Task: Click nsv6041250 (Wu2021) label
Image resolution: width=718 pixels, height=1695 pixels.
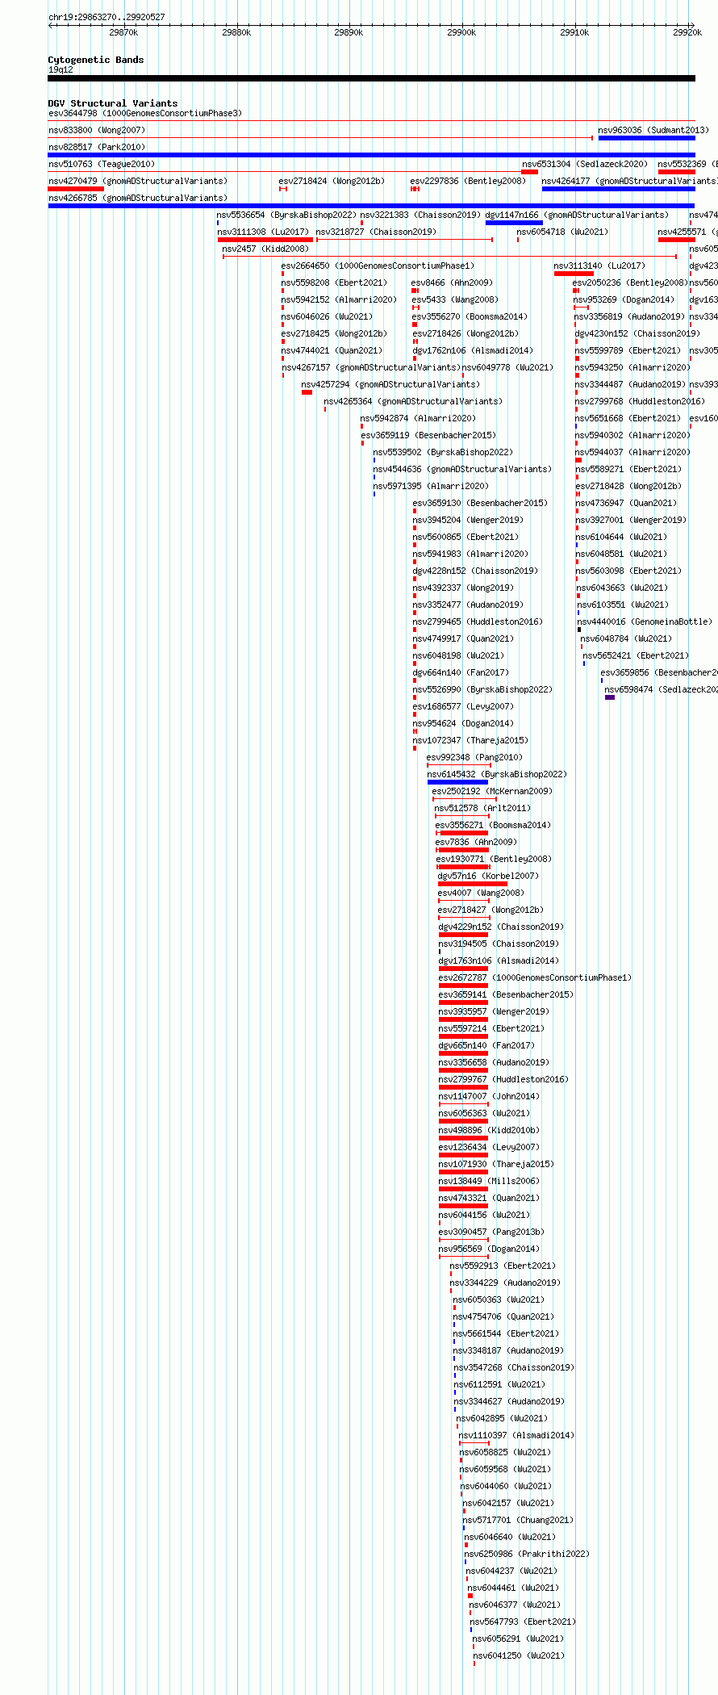Action: point(519,1655)
